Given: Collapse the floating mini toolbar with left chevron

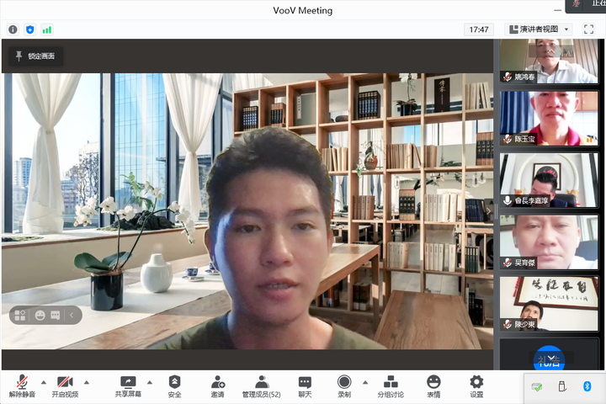Looking at the screenshot, I should point(72,316).
